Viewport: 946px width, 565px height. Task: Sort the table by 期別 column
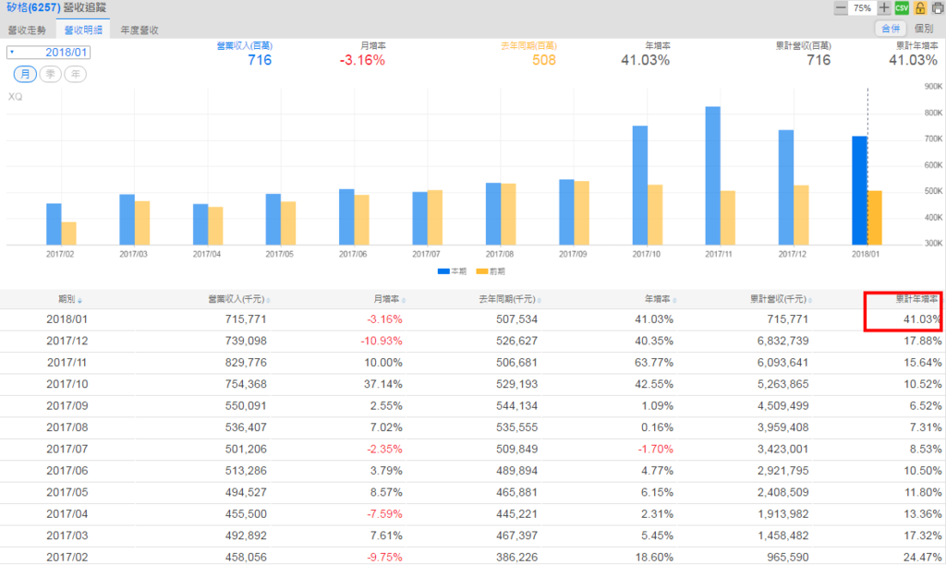pos(69,299)
